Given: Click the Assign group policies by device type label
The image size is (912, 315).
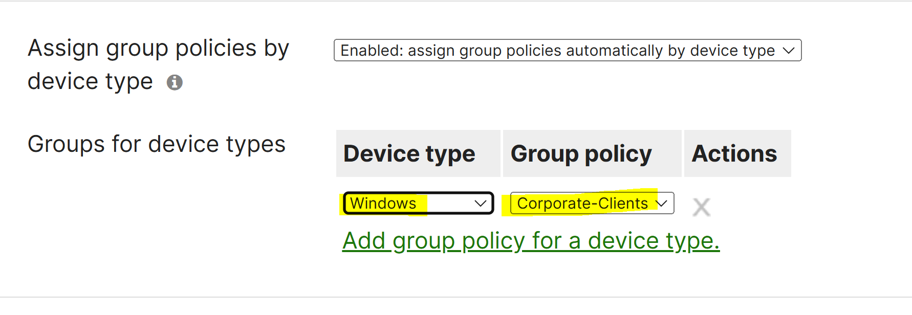Looking at the screenshot, I should pos(158,64).
